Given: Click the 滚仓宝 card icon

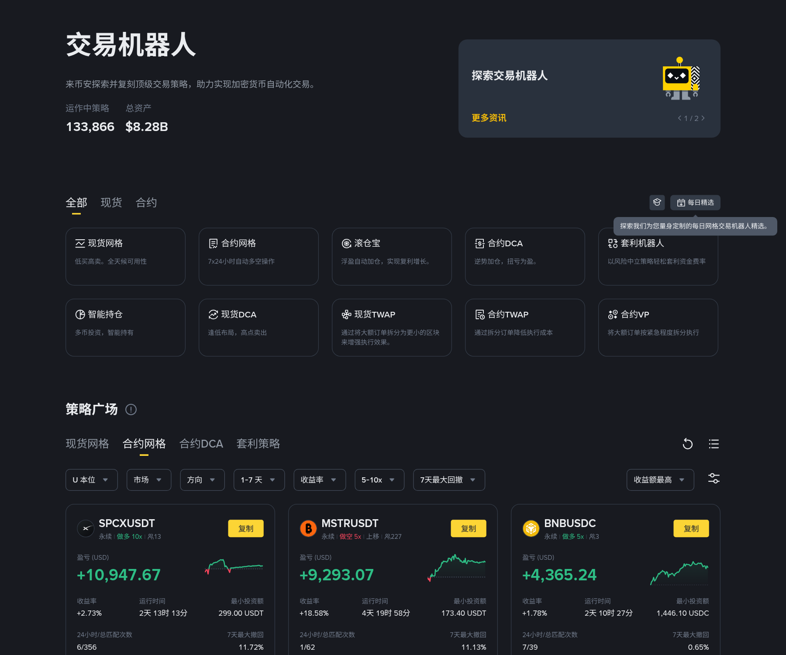Looking at the screenshot, I should [x=346, y=243].
